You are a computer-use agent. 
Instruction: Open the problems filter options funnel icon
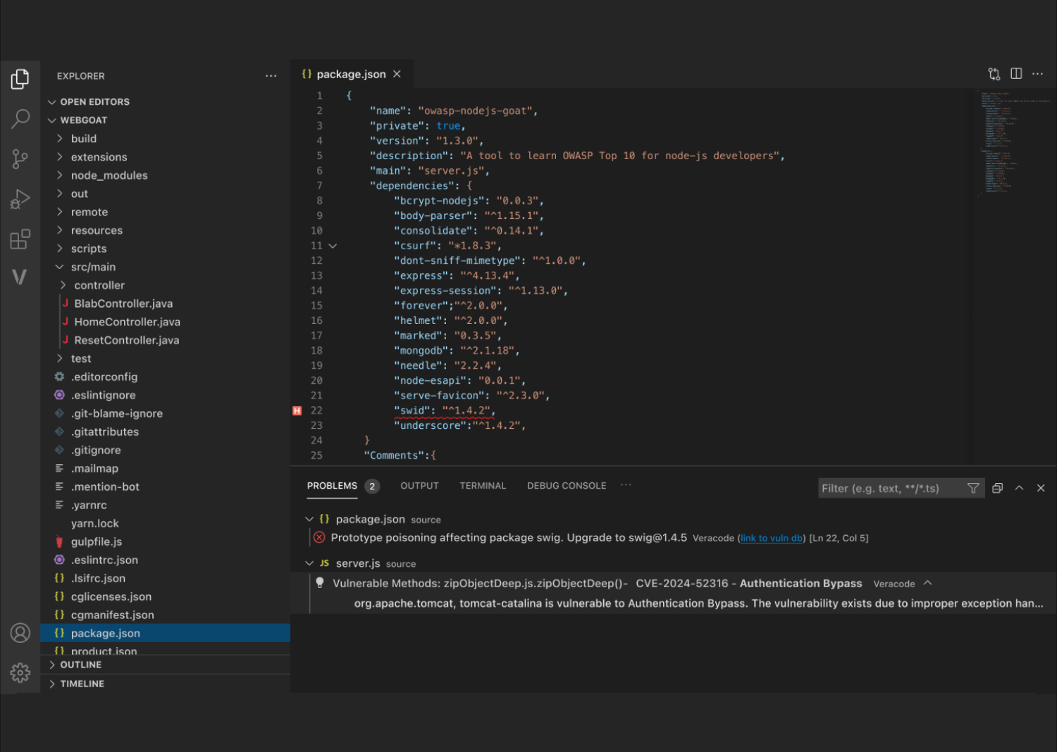click(x=973, y=488)
